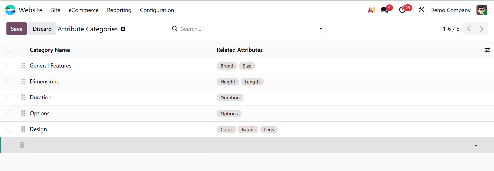This screenshot has width=494, height=171.
Task: Open the column settings adjust icon
Action: tap(487, 50)
